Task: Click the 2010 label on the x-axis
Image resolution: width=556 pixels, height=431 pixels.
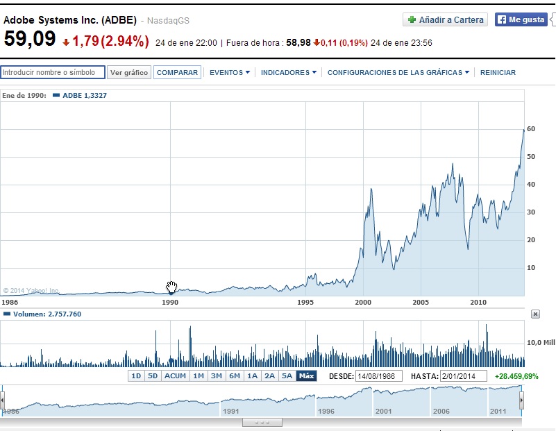Action: pyautogui.click(x=478, y=303)
